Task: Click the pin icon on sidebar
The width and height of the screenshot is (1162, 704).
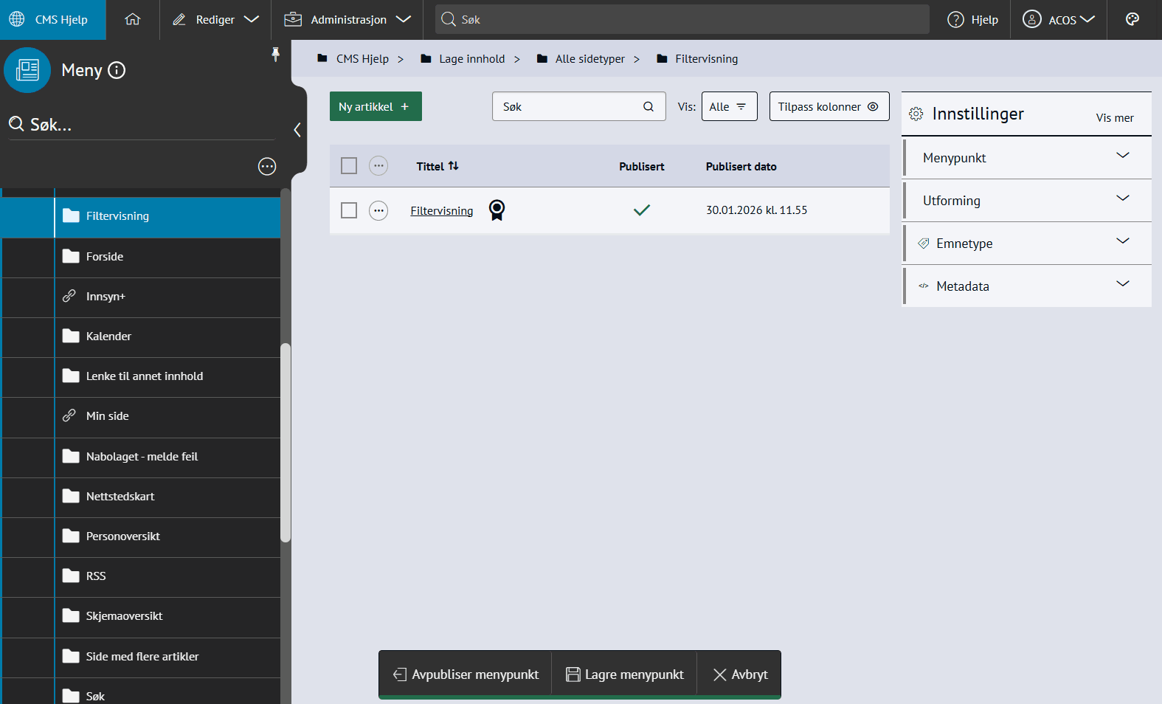Action: (275, 55)
